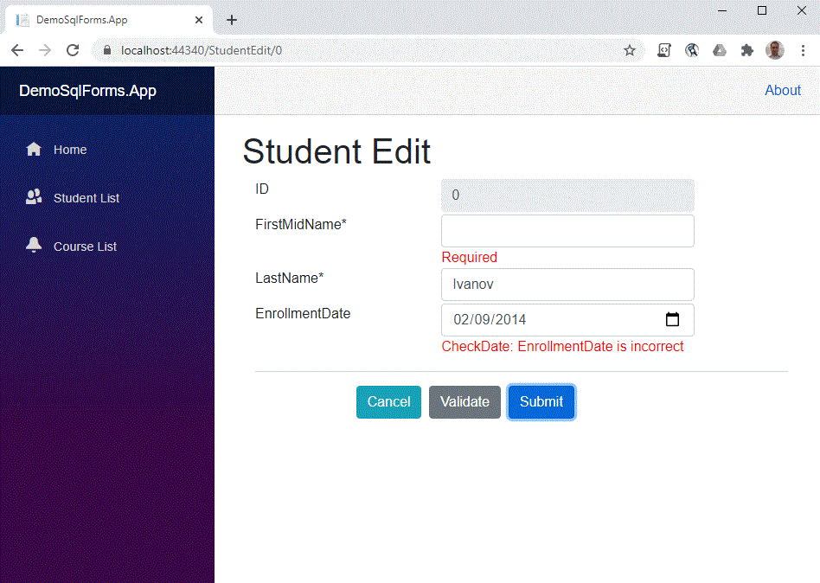Click the Course List bell icon

pos(34,245)
